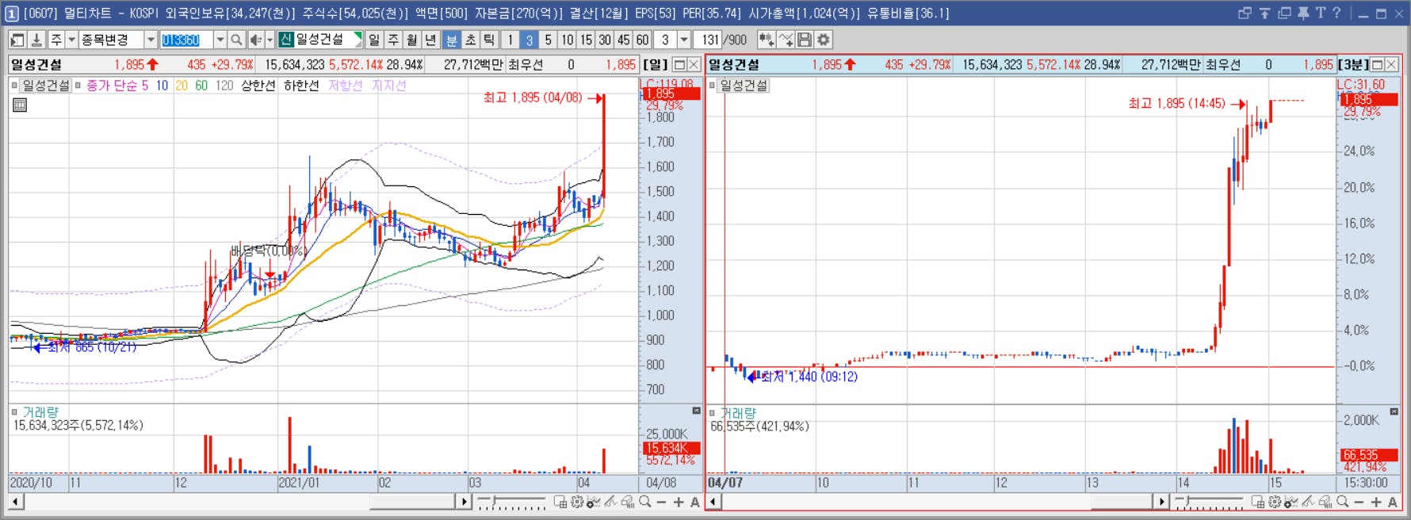Viewport: 1411px width, 520px height.
Task: Click the help question mark icon
Action: click(1336, 13)
